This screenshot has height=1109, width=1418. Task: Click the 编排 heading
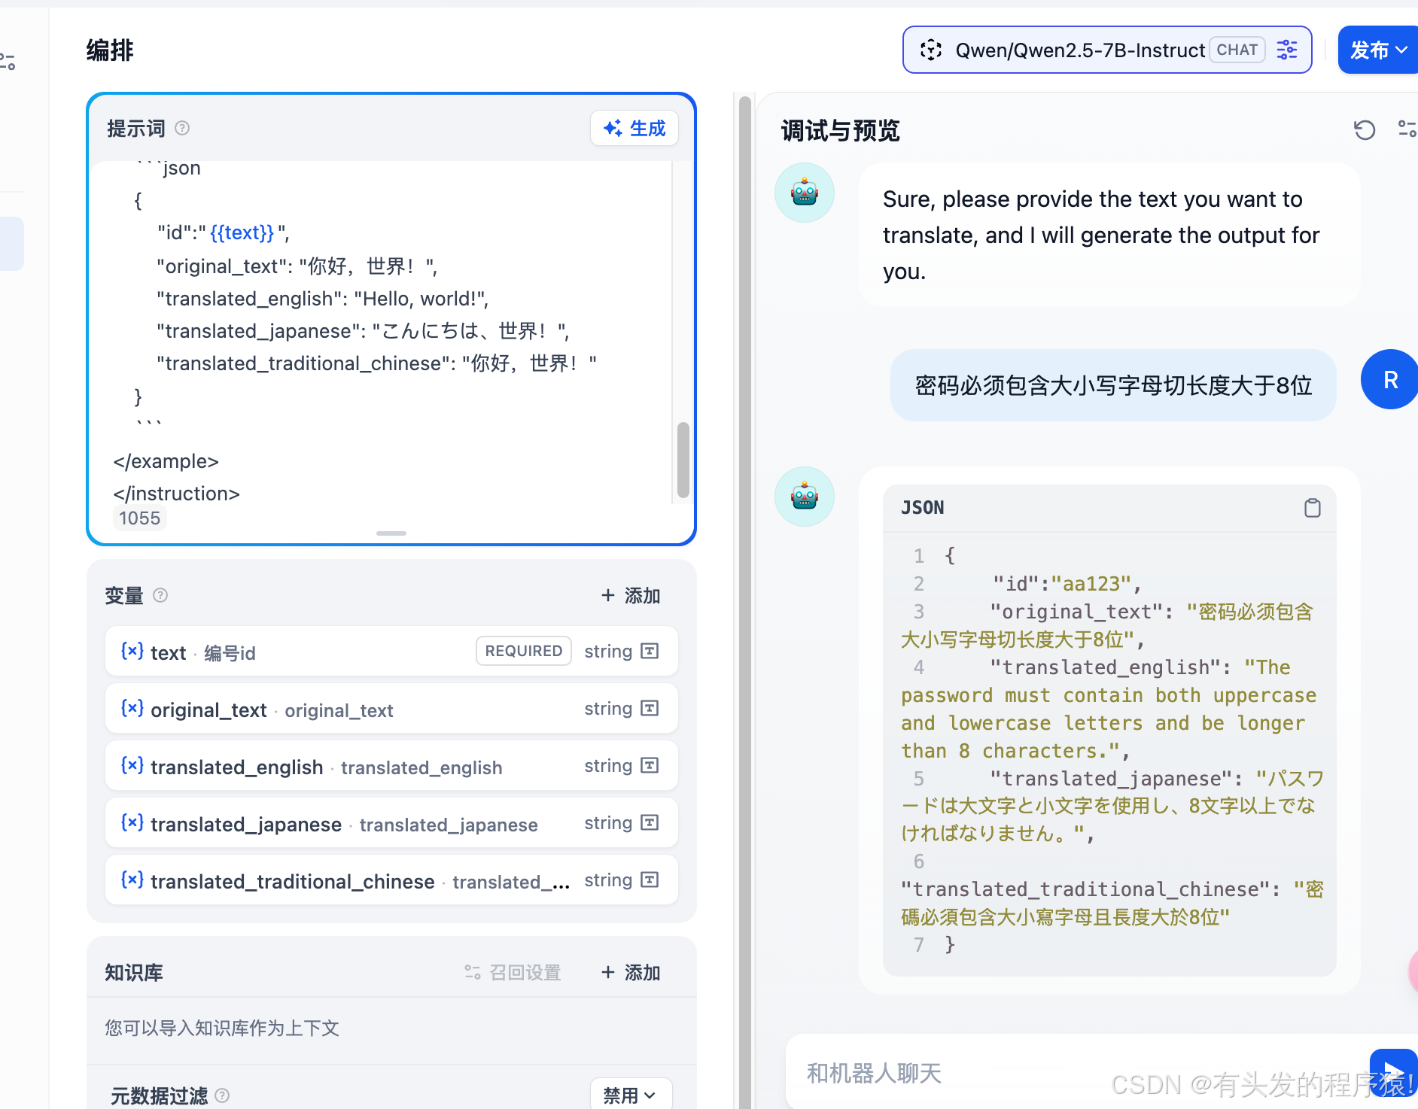(x=110, y=50)
